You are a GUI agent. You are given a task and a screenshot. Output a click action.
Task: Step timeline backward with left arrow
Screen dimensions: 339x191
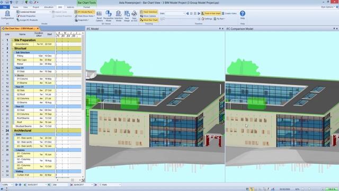(188, 13)
